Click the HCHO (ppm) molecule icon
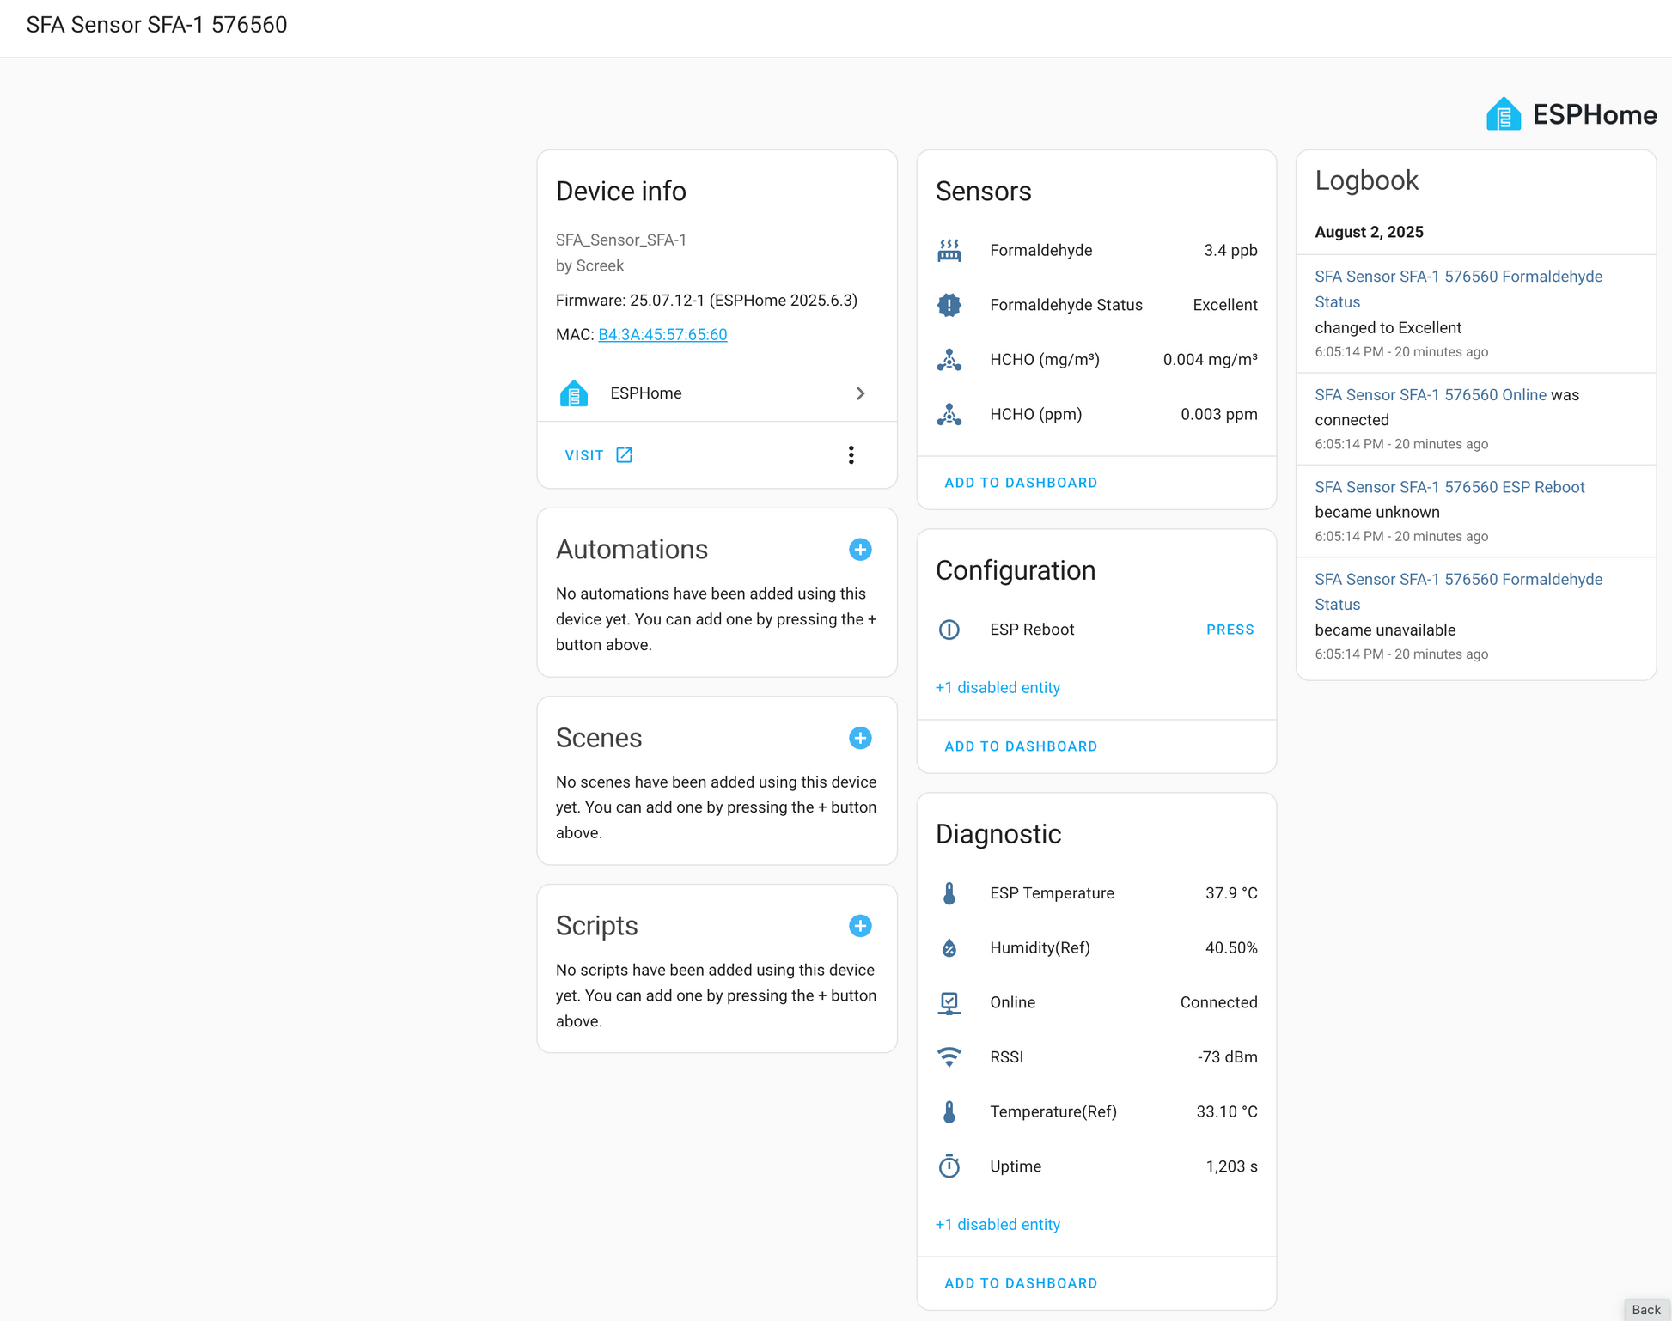The height and width of the screenshot is (1321, 1672). [949, 414]
